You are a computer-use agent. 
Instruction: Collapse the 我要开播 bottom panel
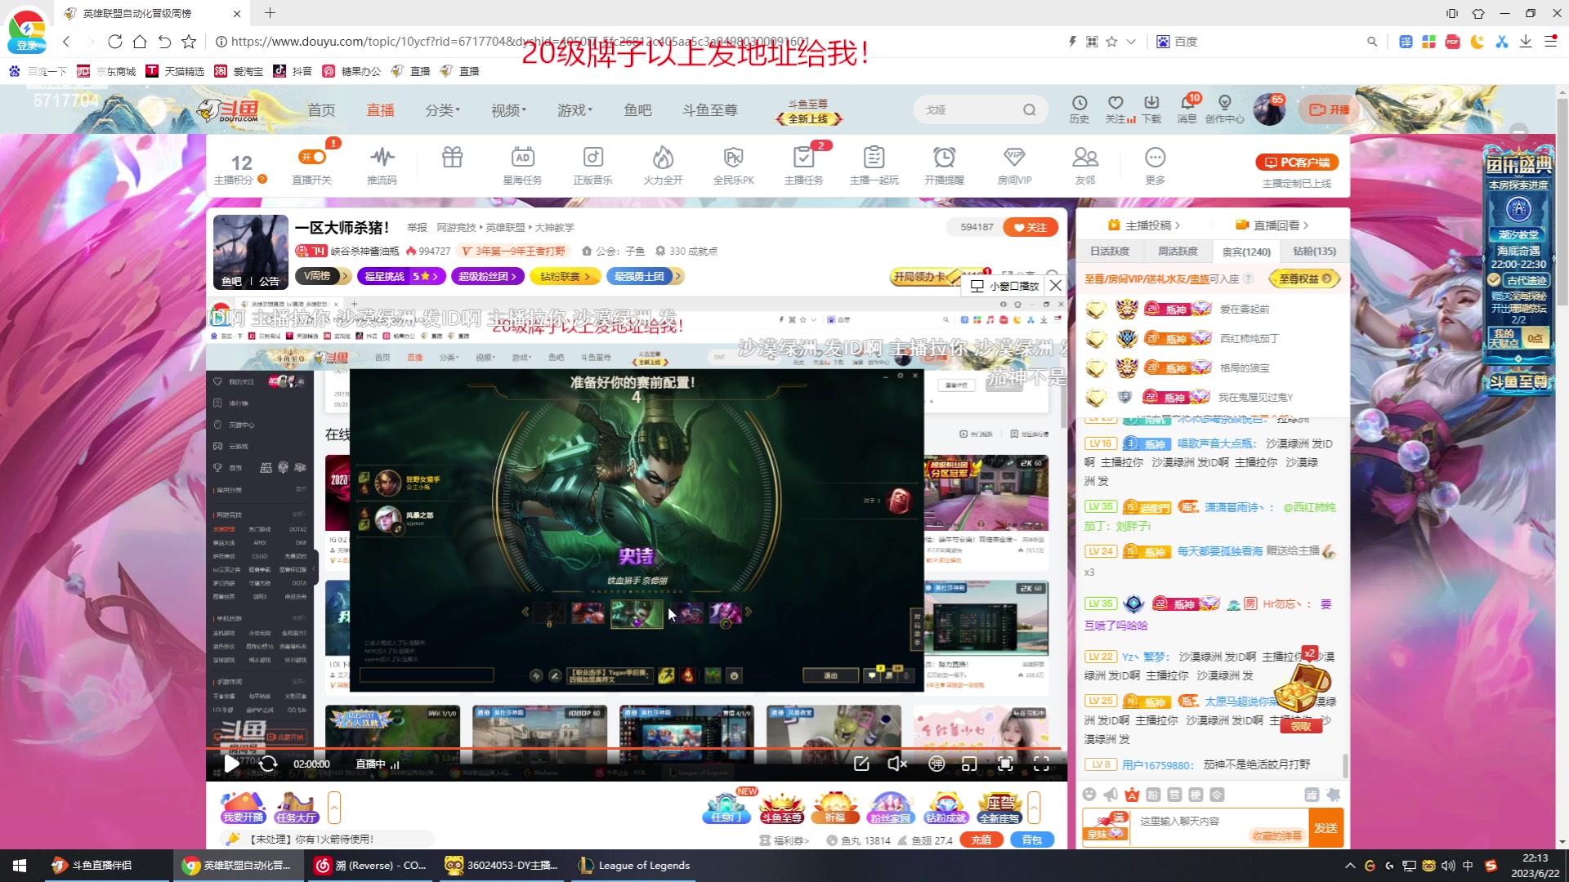tap(334, 806)
